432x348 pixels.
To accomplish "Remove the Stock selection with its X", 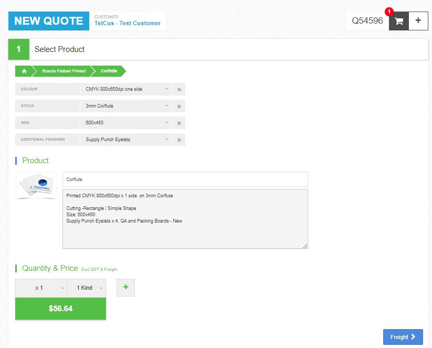I will click(x=179, y=107).
